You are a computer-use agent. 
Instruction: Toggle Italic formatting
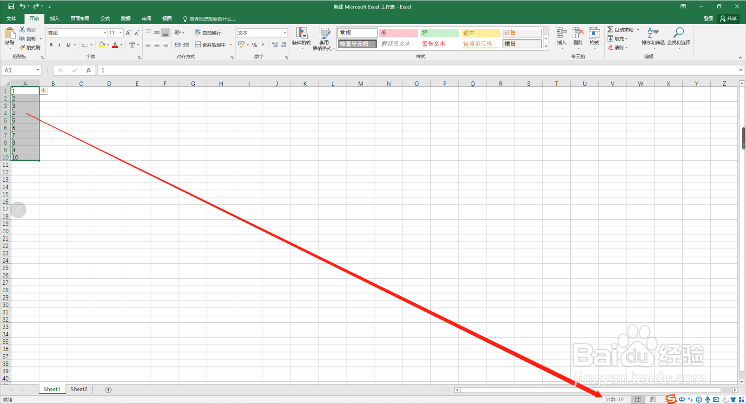coord(59,45)
